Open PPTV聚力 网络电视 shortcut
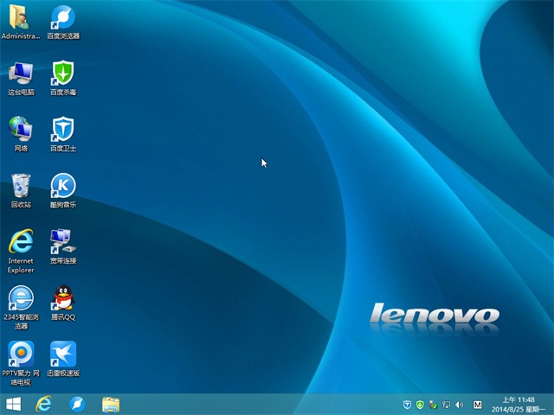The height and width of the screenshot is (415, 554). 20,354
